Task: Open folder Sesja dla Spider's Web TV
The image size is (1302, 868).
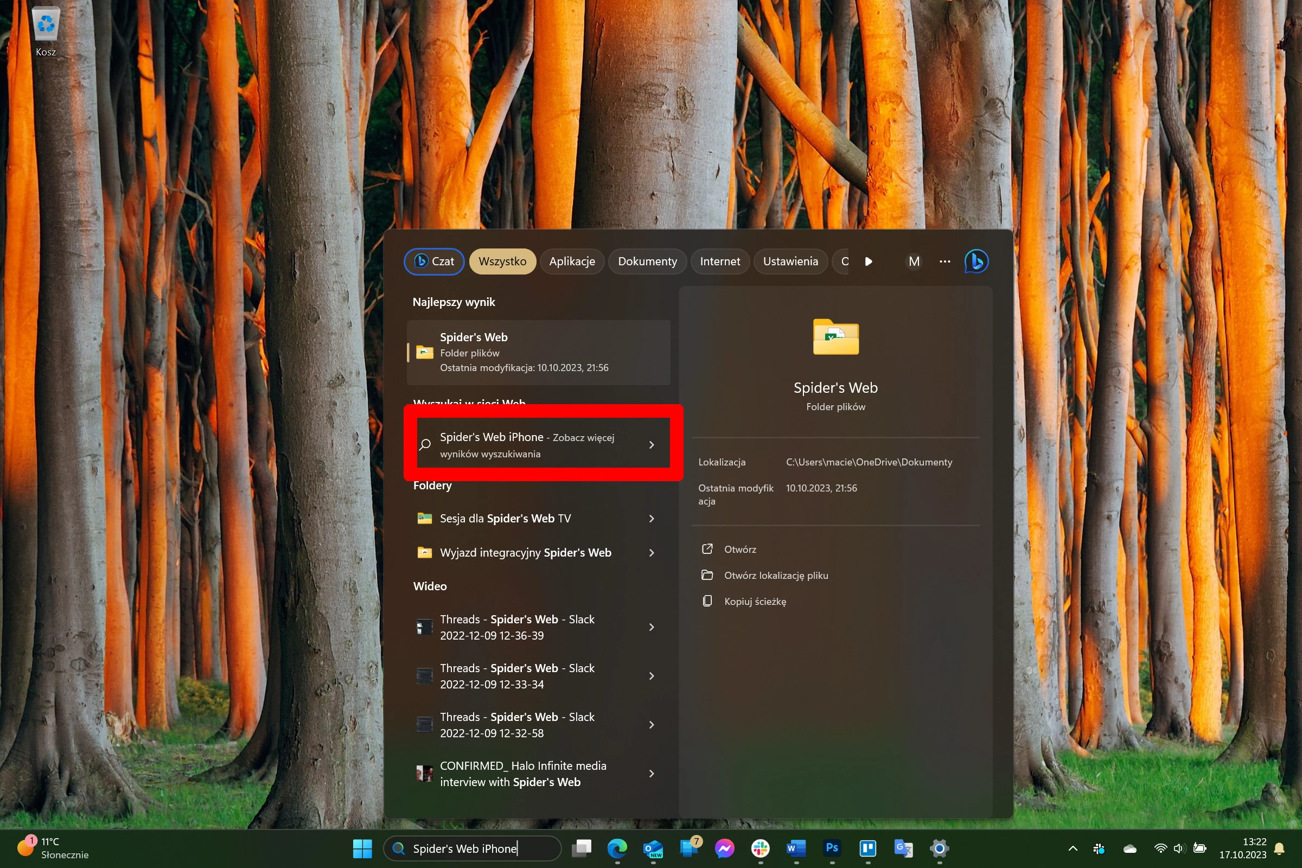Action: point(539,518)
